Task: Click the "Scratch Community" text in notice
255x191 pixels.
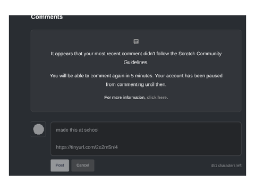Action: (200, 54)
